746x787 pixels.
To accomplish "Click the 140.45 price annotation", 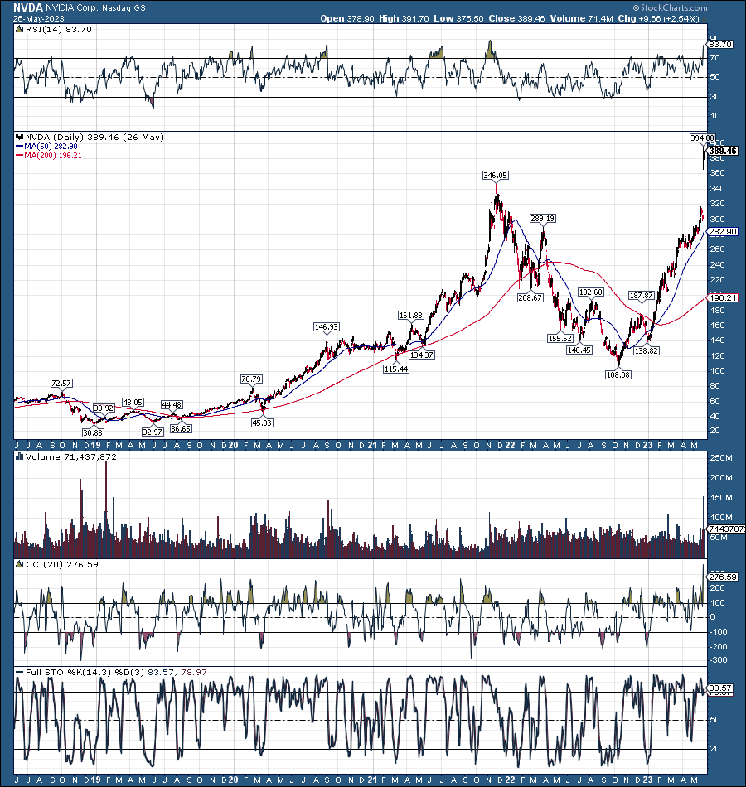I will tap(579, 350).
